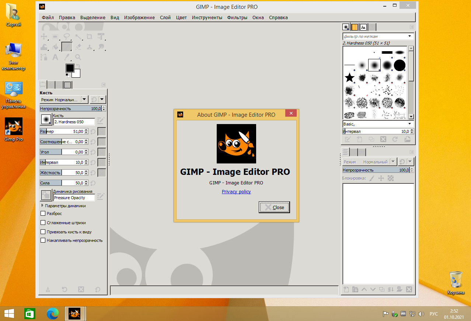Select the Clone stamp tool
Viewport: 471px width, 321px height.
pos(89,47)
